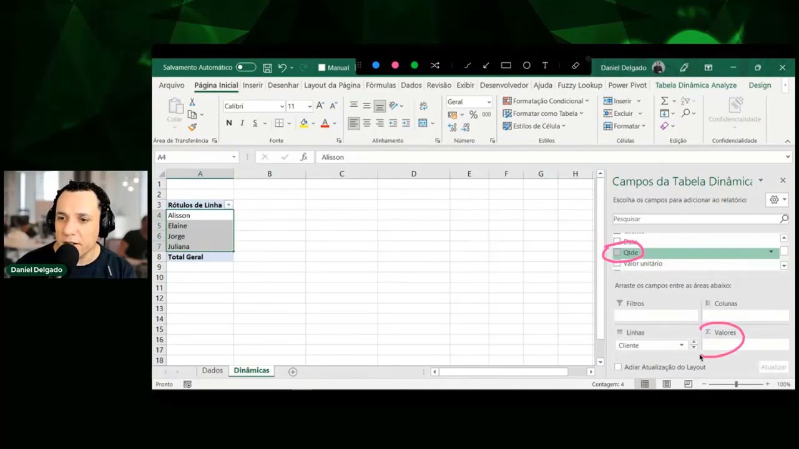Open Find and Select magnifier
Image resolution: width=799 pixels, height=449 pixels.
coord(686,113)
